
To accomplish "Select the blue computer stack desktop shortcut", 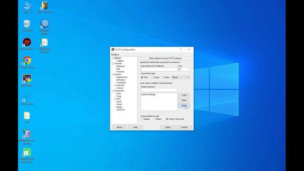I will point(27,134).
